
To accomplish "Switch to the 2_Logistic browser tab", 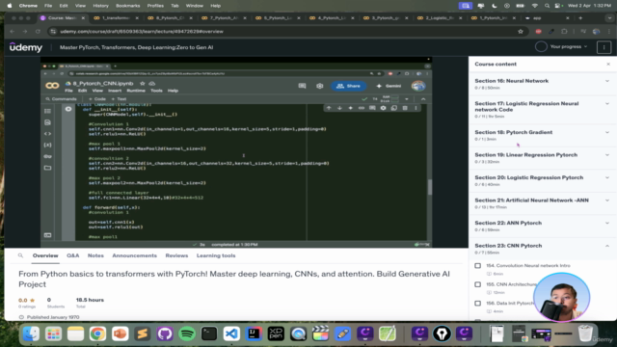I will pyautogui.click(x=439, y=18).
